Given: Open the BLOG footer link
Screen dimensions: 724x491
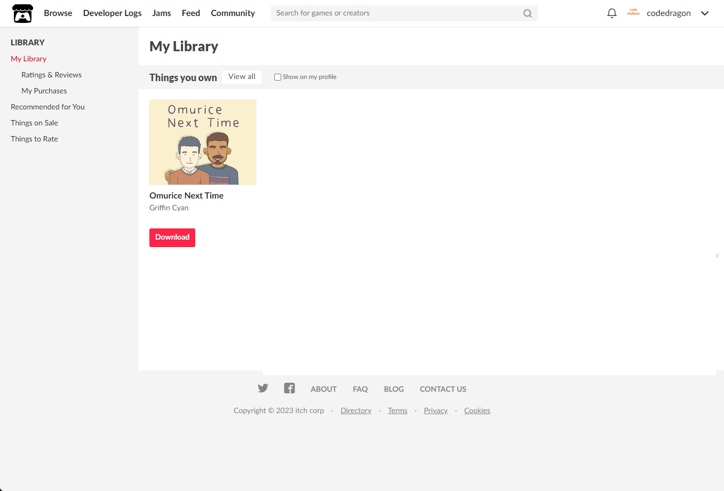Looking at the screenshot, I should click(394, 389).
